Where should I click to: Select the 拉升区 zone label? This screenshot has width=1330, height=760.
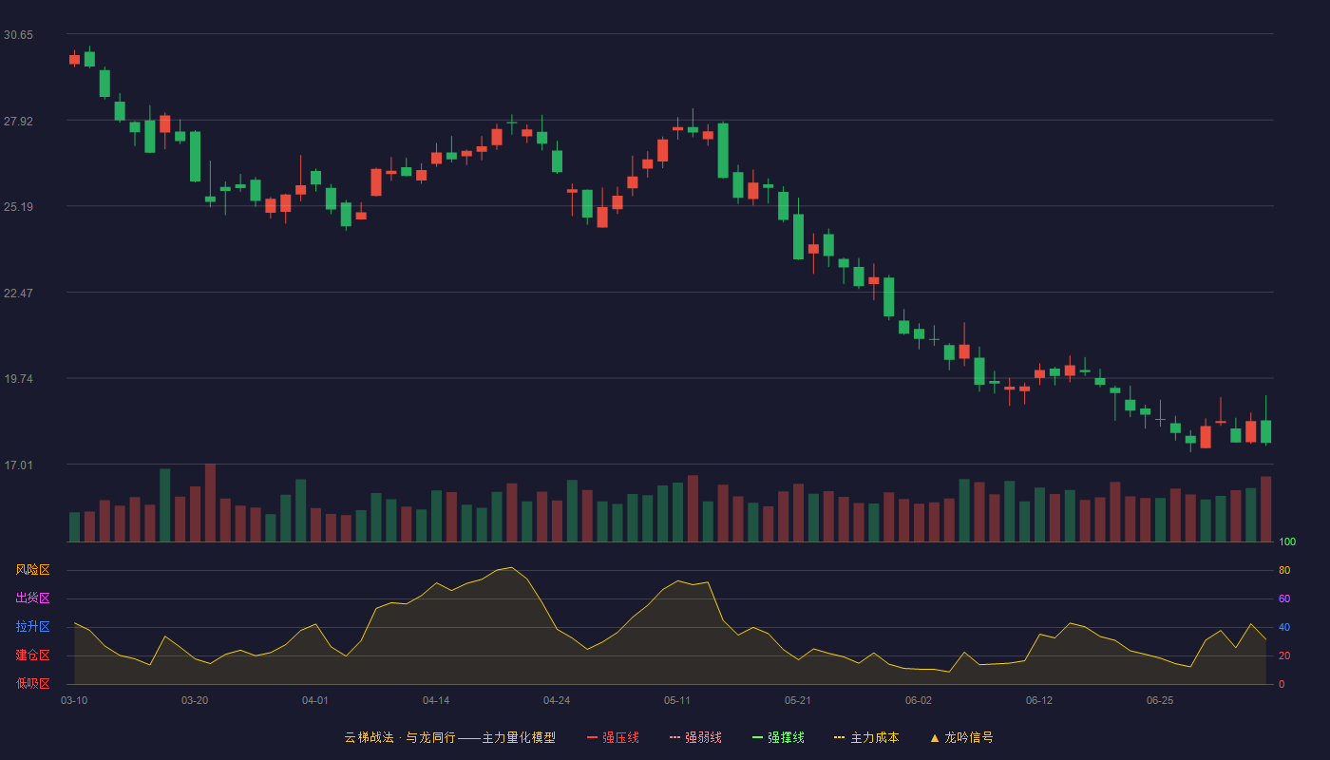point(32,627)
